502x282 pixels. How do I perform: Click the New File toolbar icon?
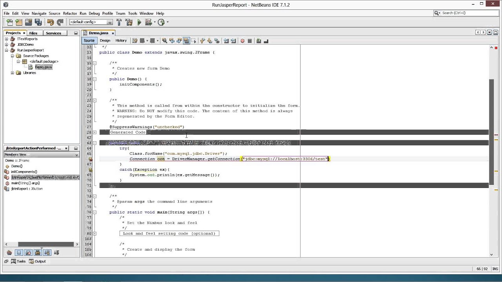click(x=10, y=22)
